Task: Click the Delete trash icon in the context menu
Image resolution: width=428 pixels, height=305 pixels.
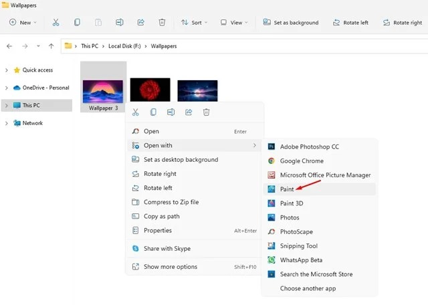Action: pos(207,112)
